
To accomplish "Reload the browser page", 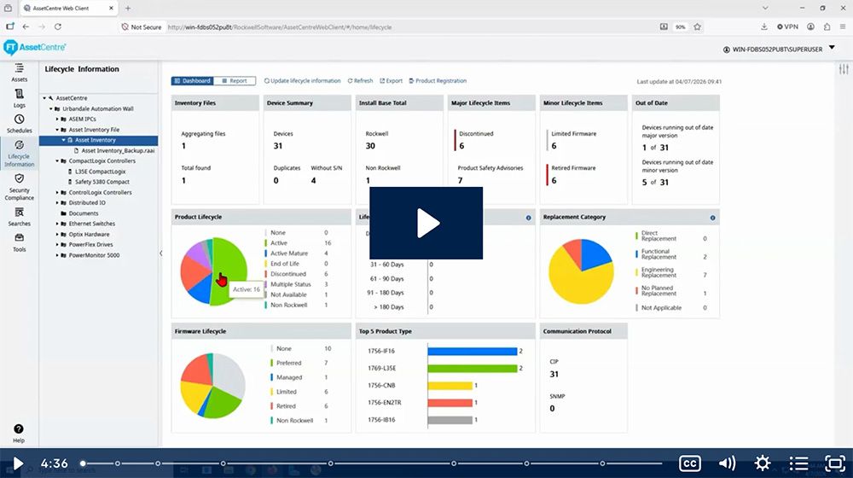I will pos(58,26).
